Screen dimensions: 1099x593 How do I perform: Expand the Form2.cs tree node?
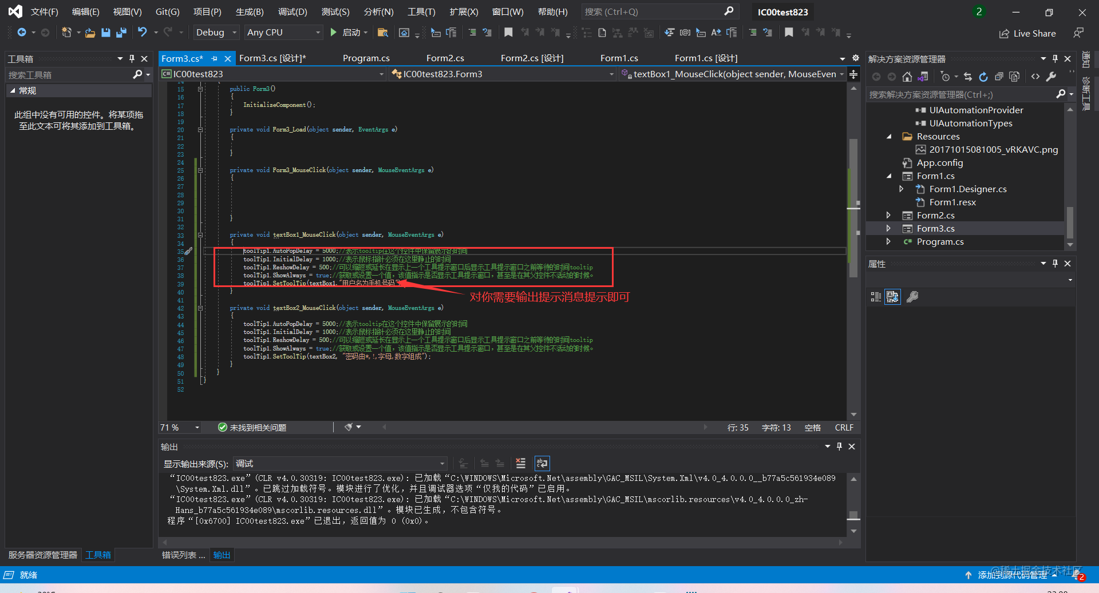[x=888, y=215]
